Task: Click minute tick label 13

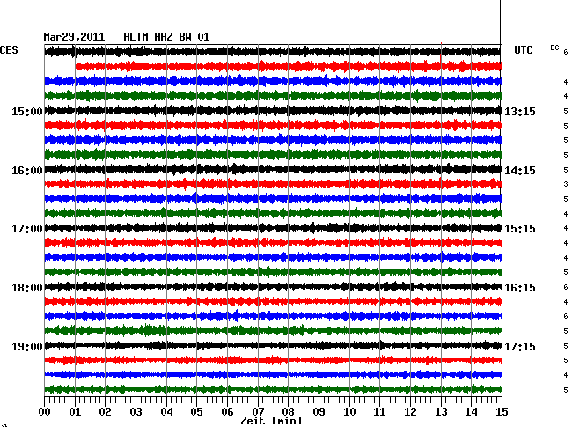Action: [441, 412]
